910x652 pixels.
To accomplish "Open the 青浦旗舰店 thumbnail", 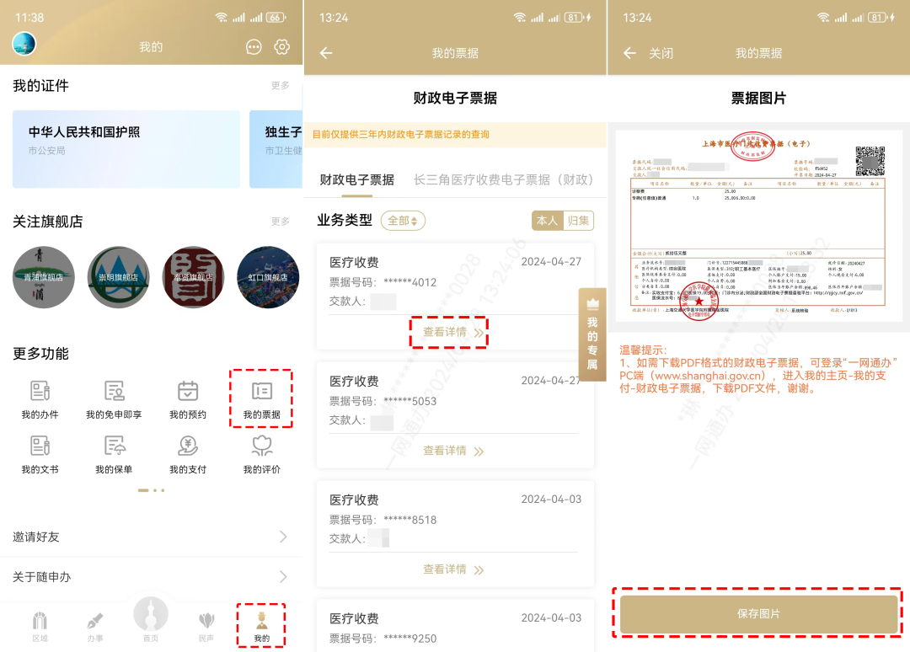I will click(x=44, y=277).
